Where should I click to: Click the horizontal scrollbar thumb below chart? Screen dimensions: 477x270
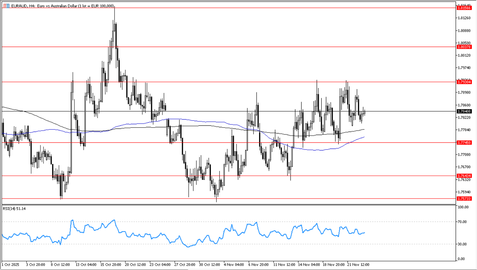[204, 269]
